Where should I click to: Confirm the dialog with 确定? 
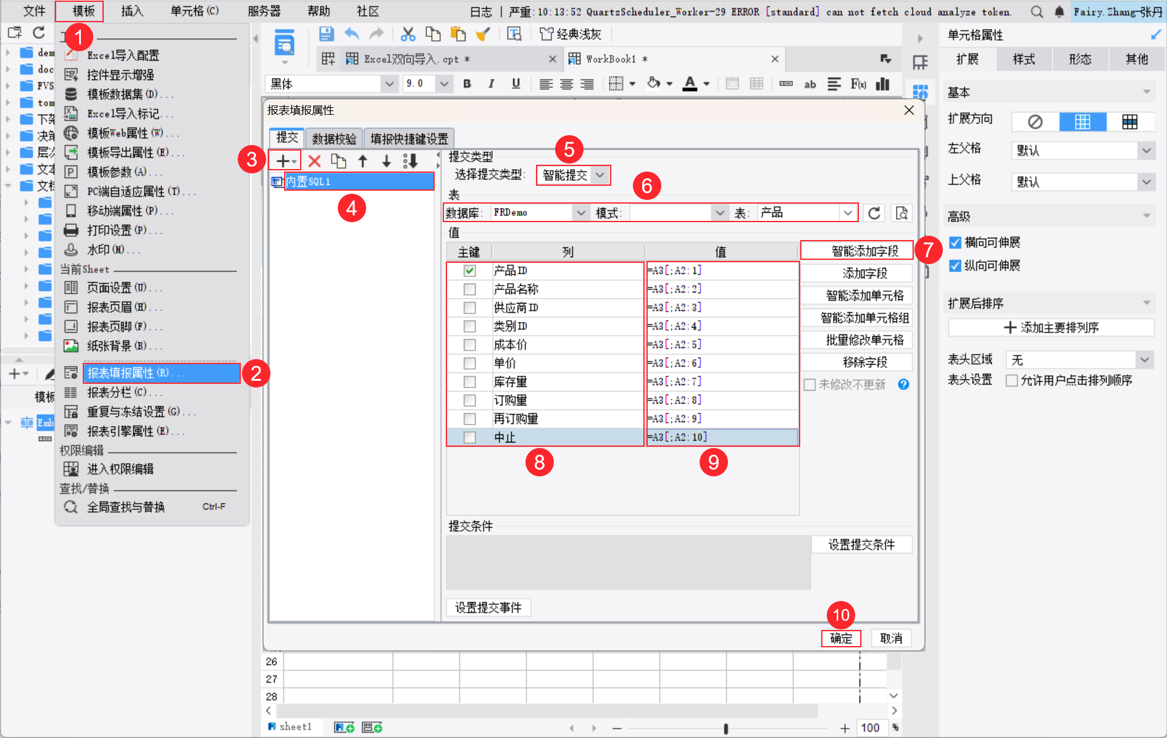click(x=841, y=639)
